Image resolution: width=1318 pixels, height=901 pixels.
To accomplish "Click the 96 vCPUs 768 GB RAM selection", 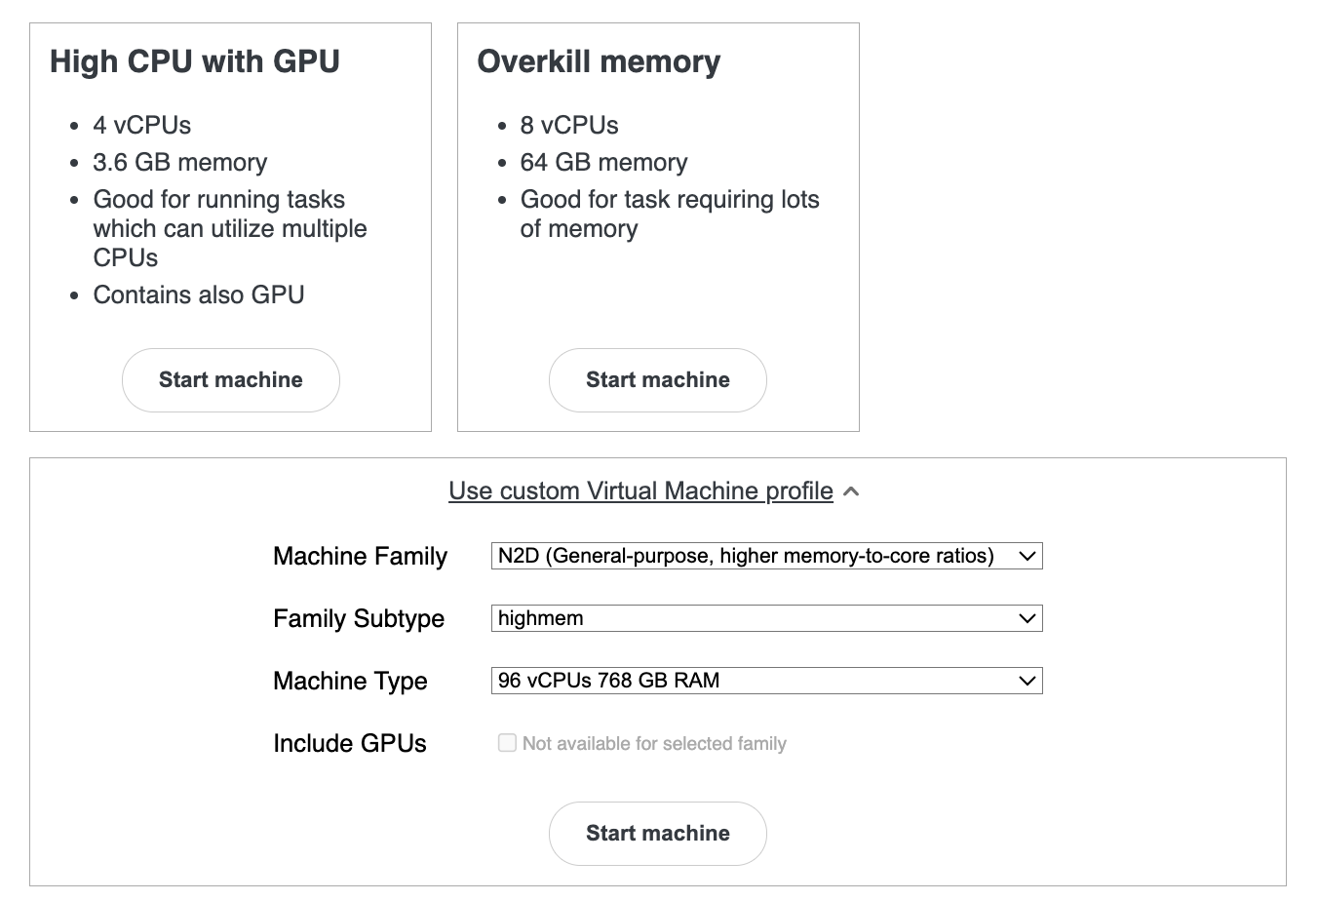I will coord(765,681).
